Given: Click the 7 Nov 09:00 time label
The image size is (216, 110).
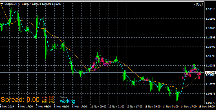Looking at the screenshot, I should click(x=43, y=106).
